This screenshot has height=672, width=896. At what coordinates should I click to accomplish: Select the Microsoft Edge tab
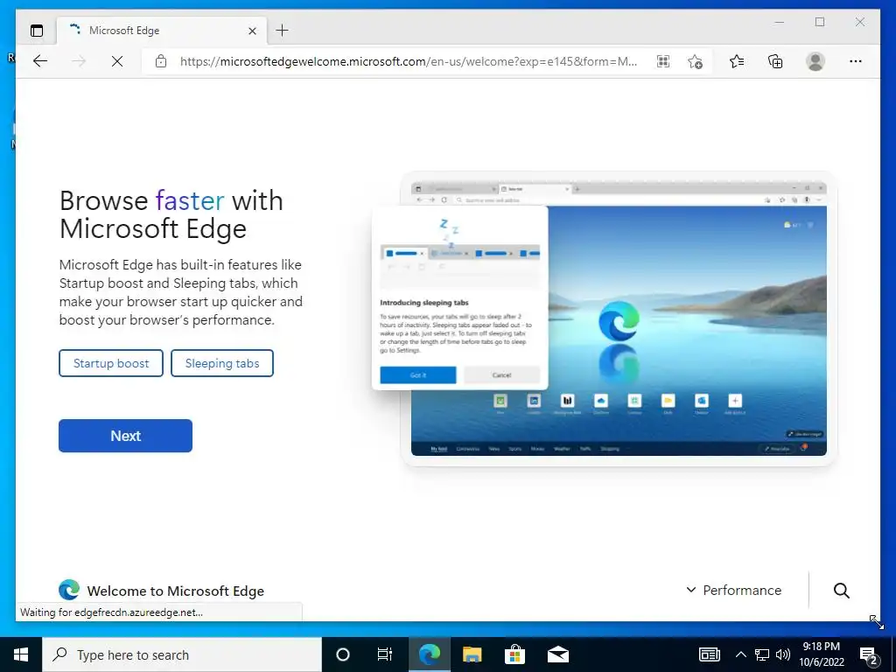click(162, 31)
